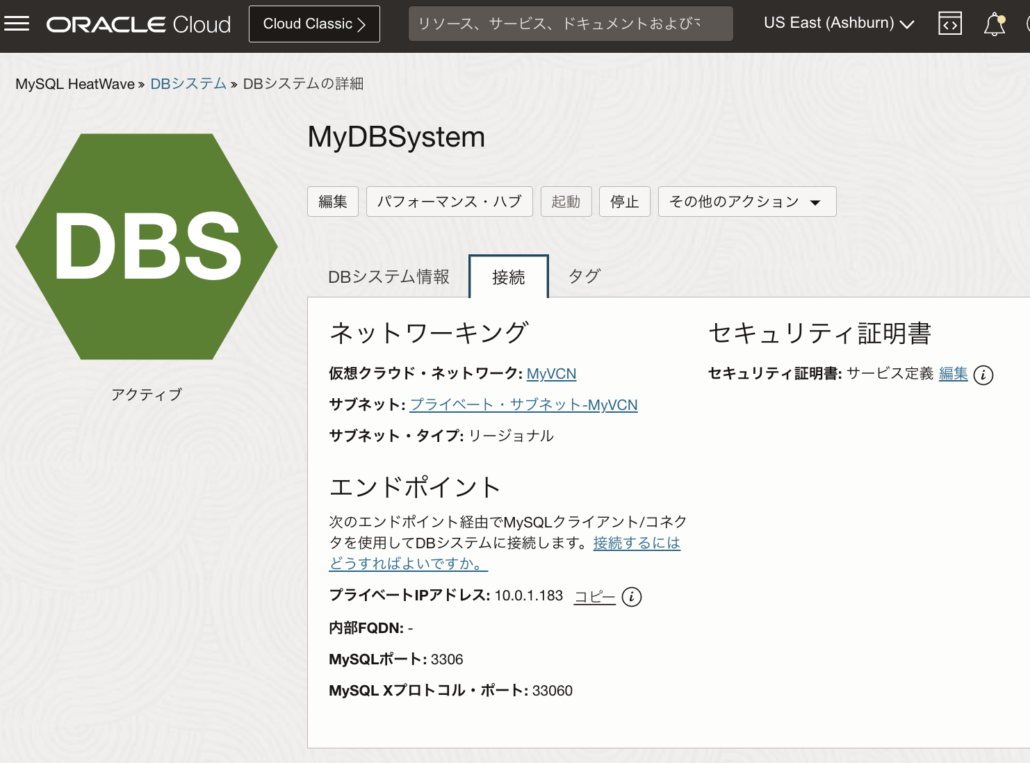Screen dimensions: 1030x763
Task: Click the ネットワーキング section heading
Action: point(429,333)
